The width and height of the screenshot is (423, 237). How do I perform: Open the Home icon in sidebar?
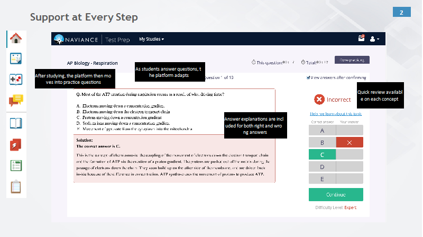coord(16,38)
